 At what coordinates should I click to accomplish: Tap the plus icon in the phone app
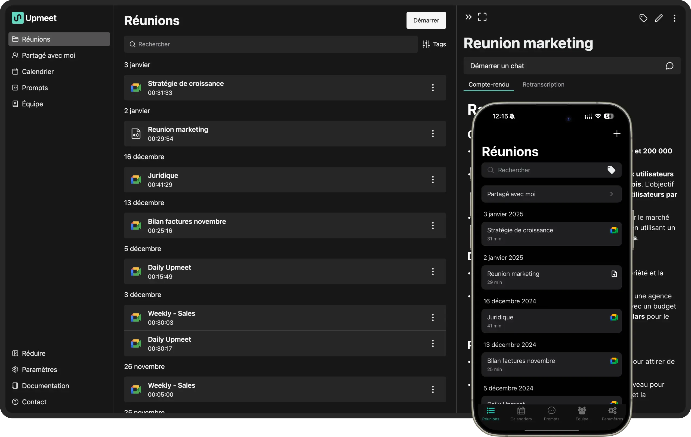pyautogui.click(x=617, y=134)
